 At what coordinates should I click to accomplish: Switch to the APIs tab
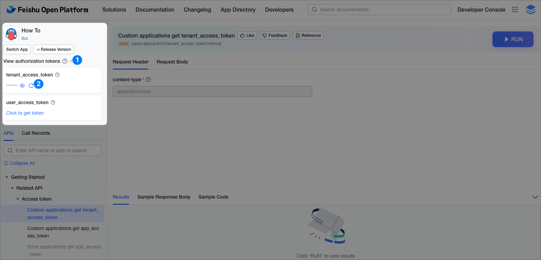click(9, 133)
